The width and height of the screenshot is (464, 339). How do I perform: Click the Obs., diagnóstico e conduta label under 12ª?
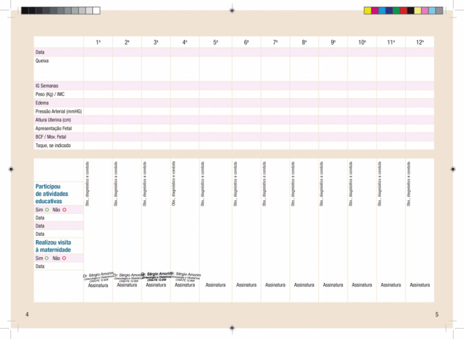408,184
